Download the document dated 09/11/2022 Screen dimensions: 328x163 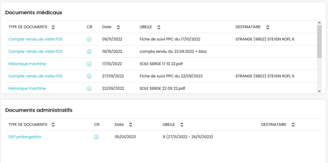(x=89, y=39)
